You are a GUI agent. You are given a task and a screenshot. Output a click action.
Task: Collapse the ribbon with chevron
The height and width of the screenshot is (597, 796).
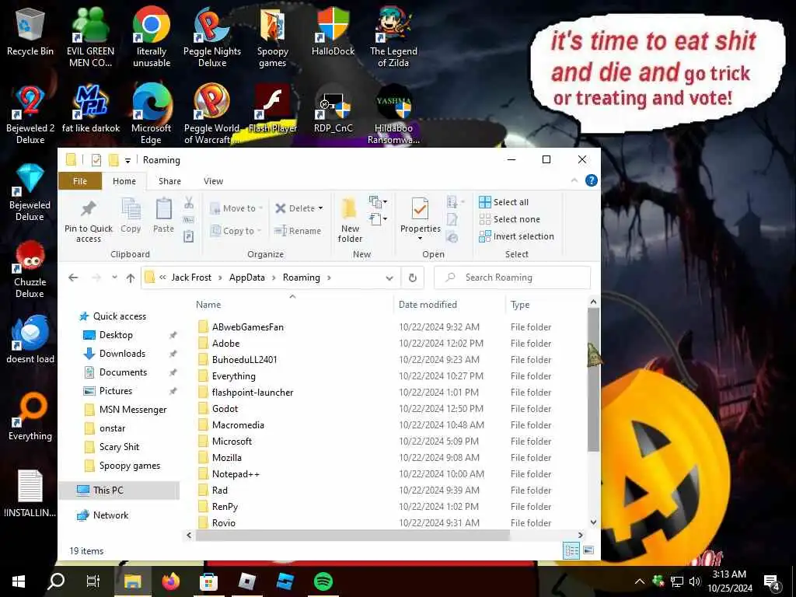point(574,180)
